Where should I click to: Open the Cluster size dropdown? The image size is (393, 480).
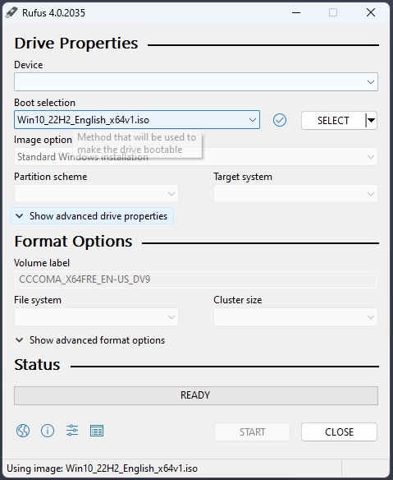[295, 316]
